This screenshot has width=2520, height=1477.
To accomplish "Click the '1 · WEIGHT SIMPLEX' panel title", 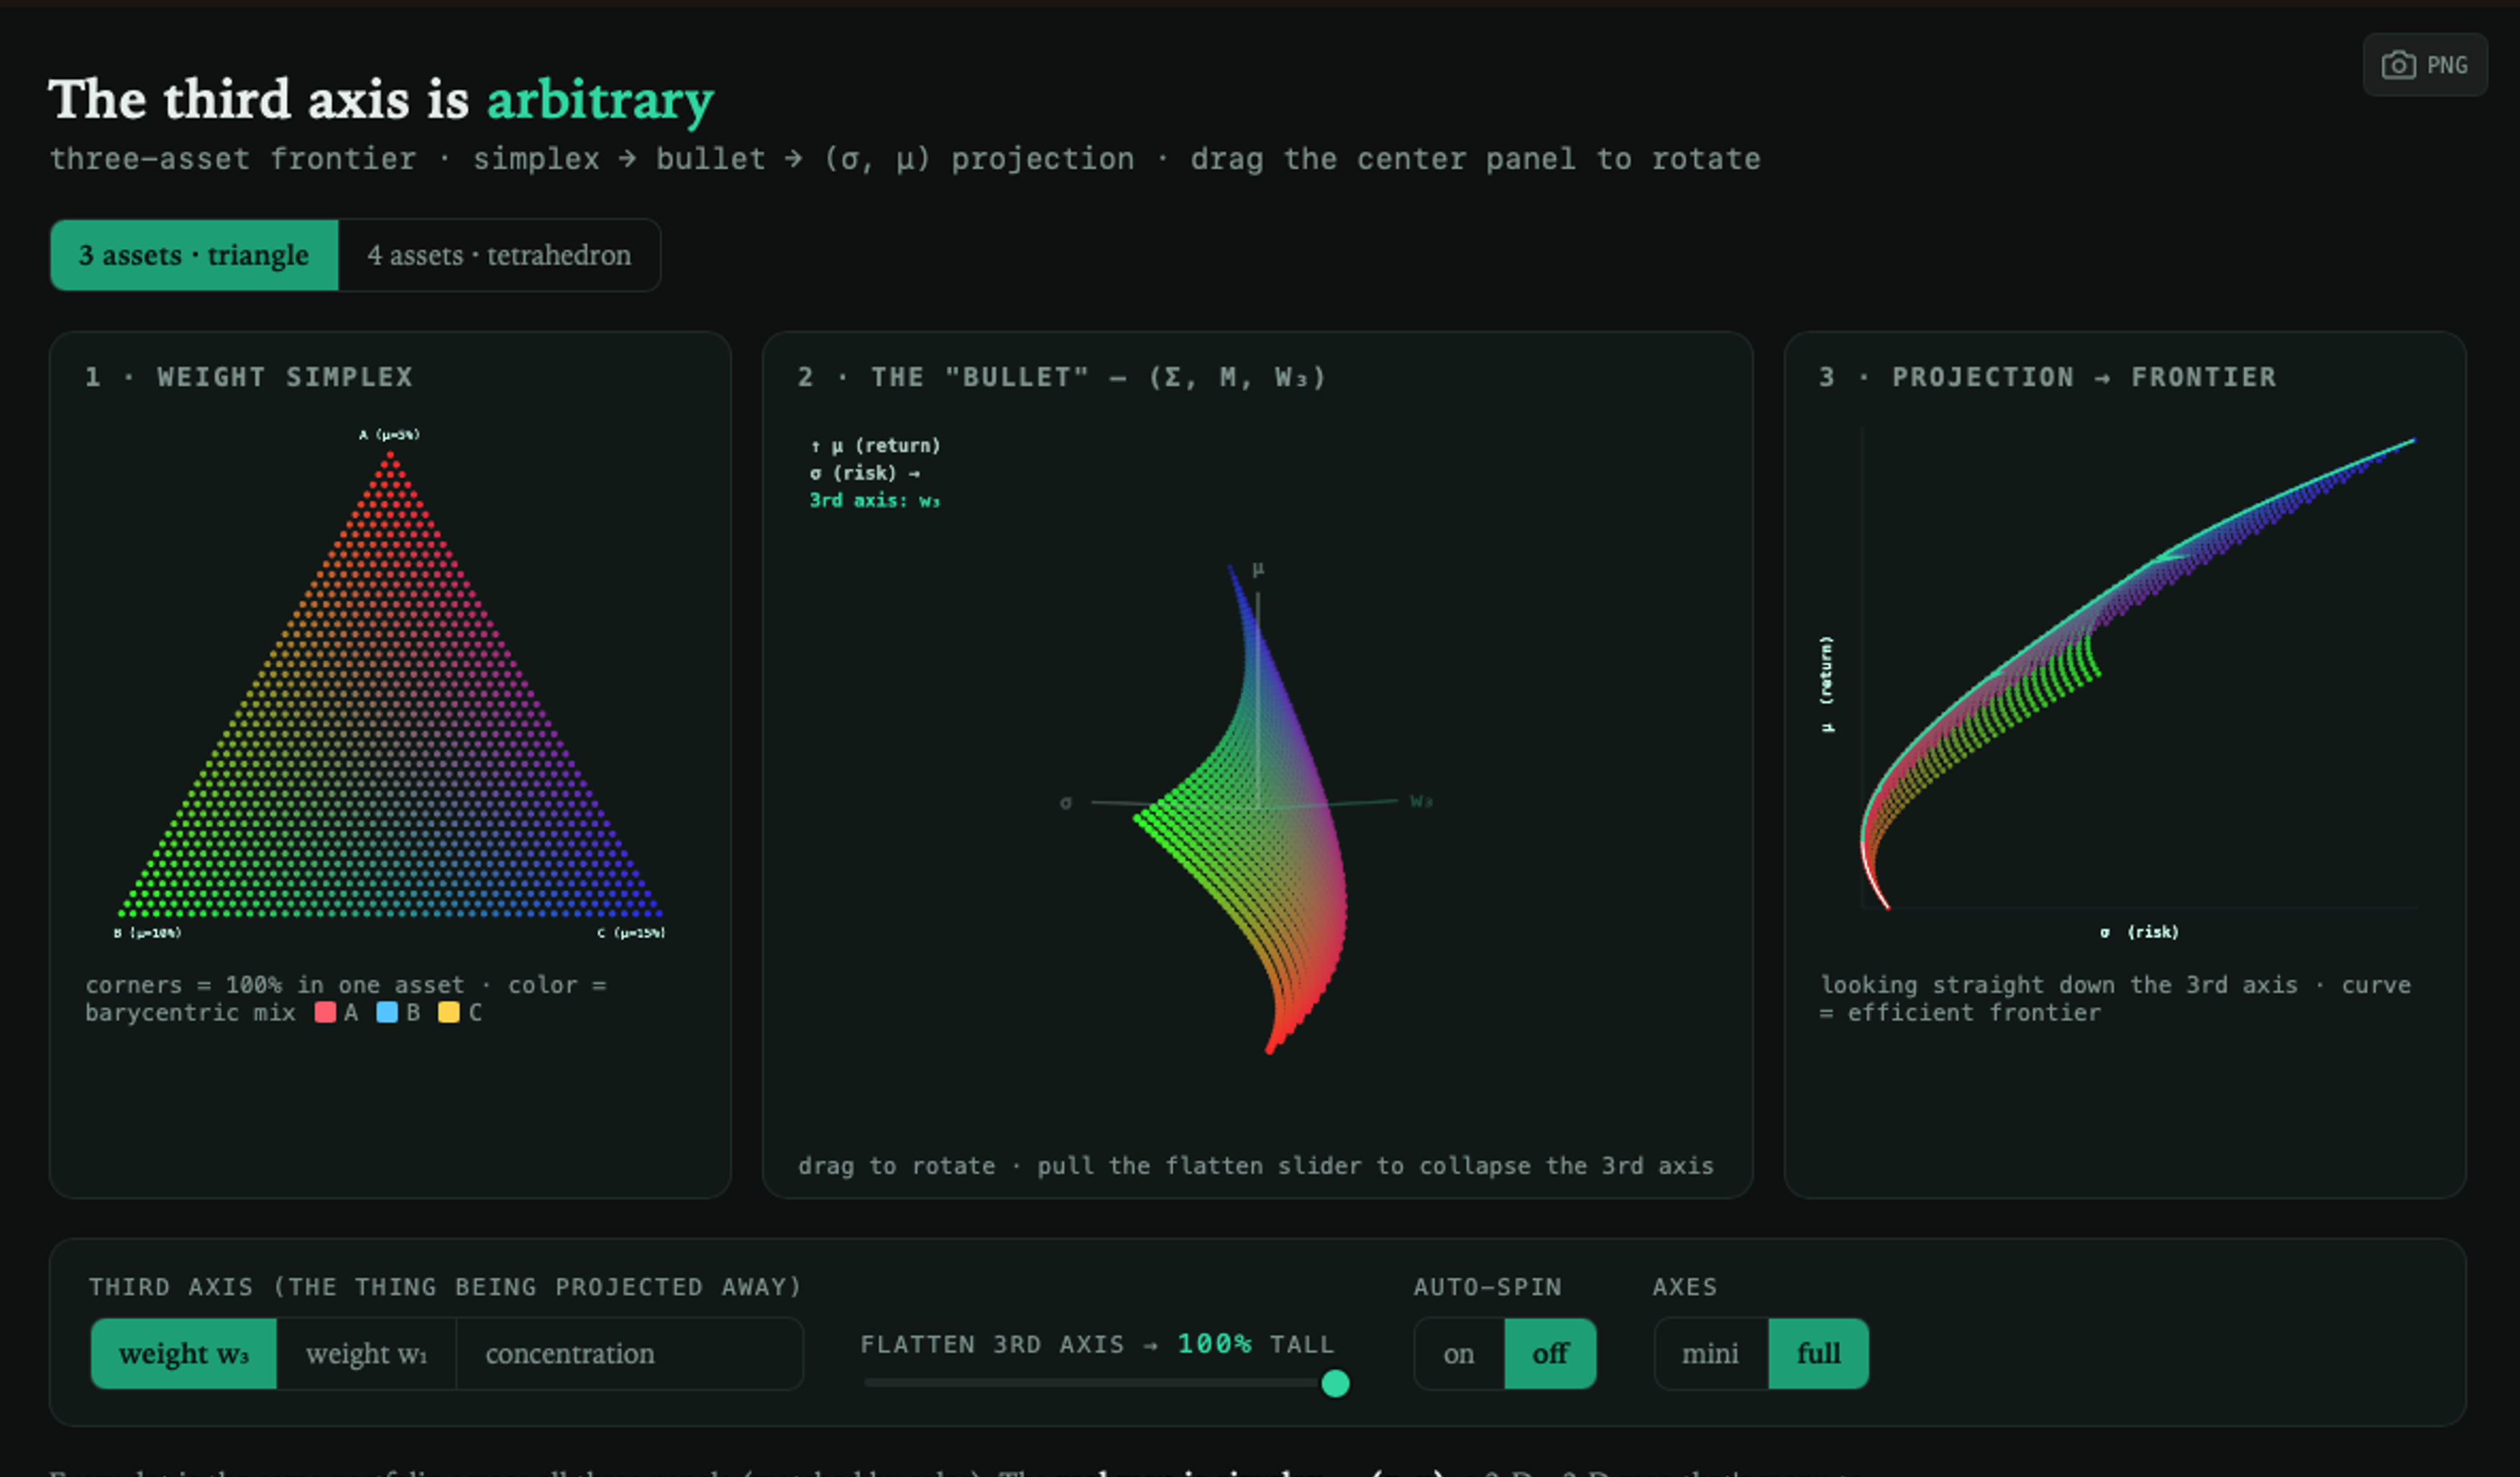I will pos(249,377).
